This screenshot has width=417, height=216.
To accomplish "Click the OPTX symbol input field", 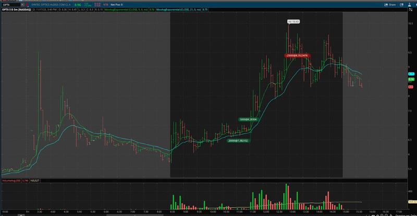I will click(11, 5).
